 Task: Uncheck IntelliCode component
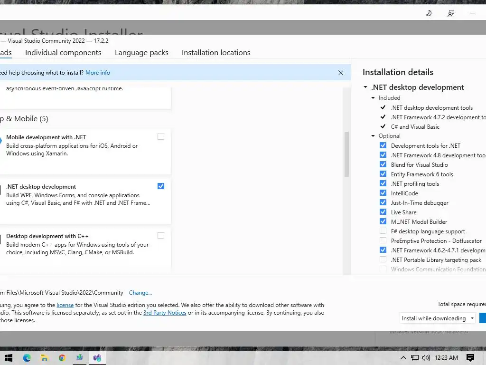tap(383, 193)
